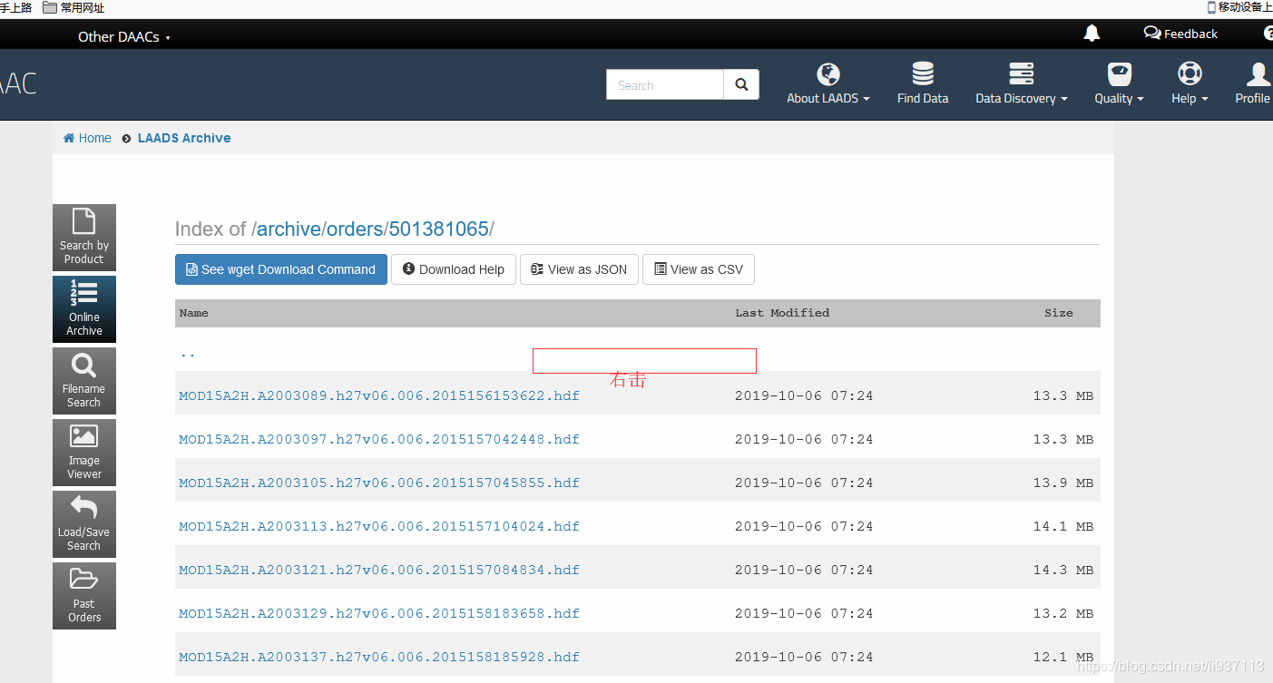Open the Find Data page
The width and height of the screenshot is (1273, 683).
(x=923, y=83)
